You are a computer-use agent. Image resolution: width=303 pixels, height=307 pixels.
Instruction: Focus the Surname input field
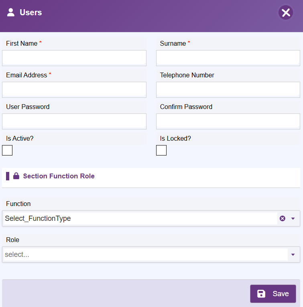[x=228, y=58]
